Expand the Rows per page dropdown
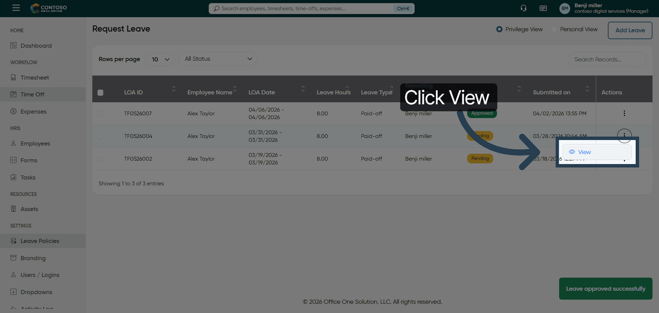Screen dimensions: 659x313 (160, 59)
